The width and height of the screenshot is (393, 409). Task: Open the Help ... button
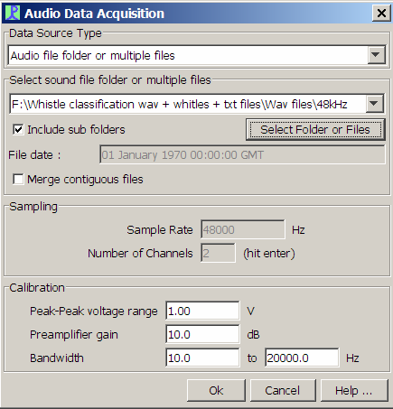(x=354, y=390)
